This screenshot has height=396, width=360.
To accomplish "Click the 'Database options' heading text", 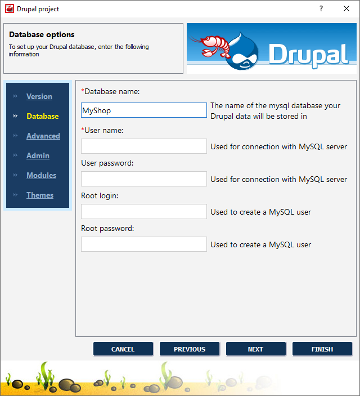I will click(x=42, y=34).
